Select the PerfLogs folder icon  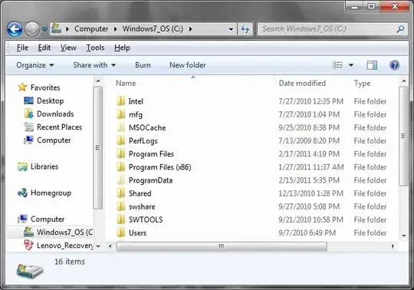pos(121,140)
